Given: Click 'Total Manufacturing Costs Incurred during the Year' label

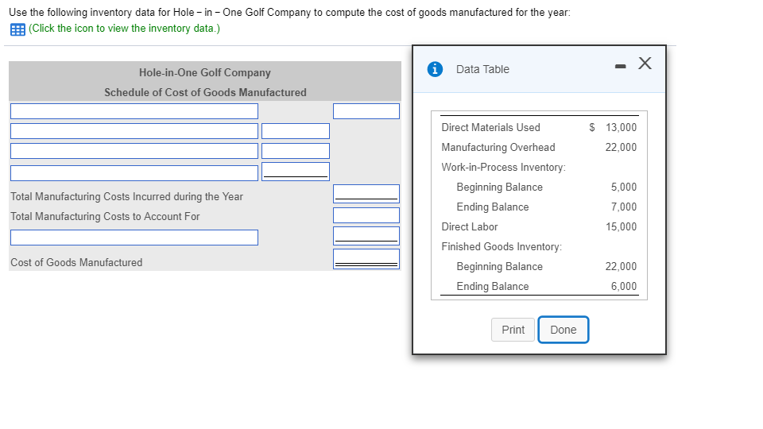Looking at the screenshot, I should click(x=126, y=196).
